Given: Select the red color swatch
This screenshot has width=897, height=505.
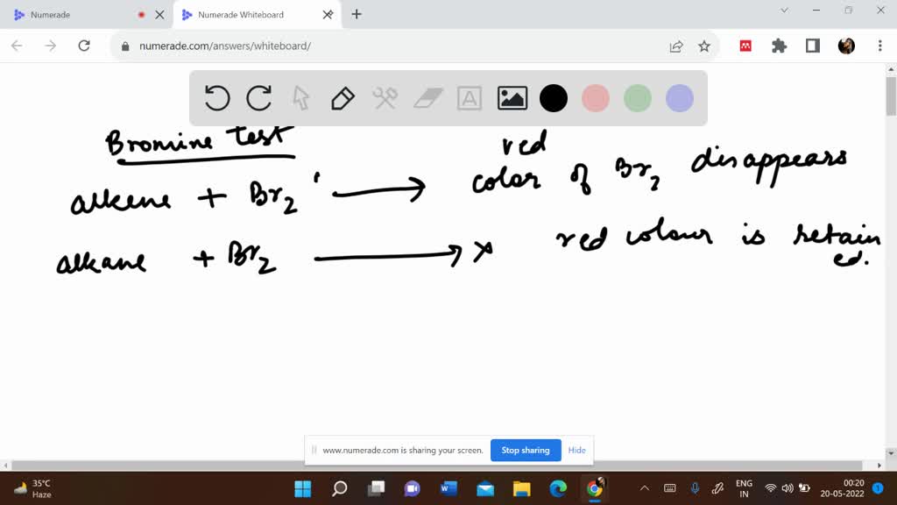Looking at the screenshot, I should point(596,98).
